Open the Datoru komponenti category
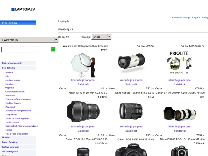The width and height of the screenshot is (208, 156). click(x=12, y=63)
